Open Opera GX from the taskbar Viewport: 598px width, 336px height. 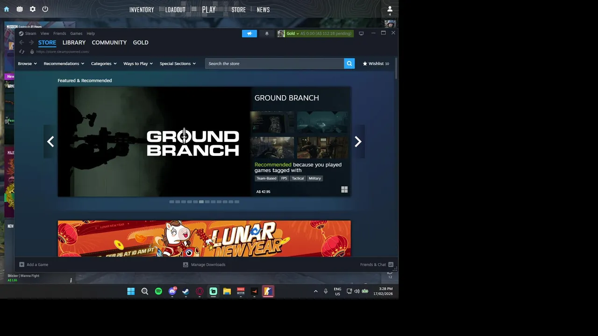[199, 291]
